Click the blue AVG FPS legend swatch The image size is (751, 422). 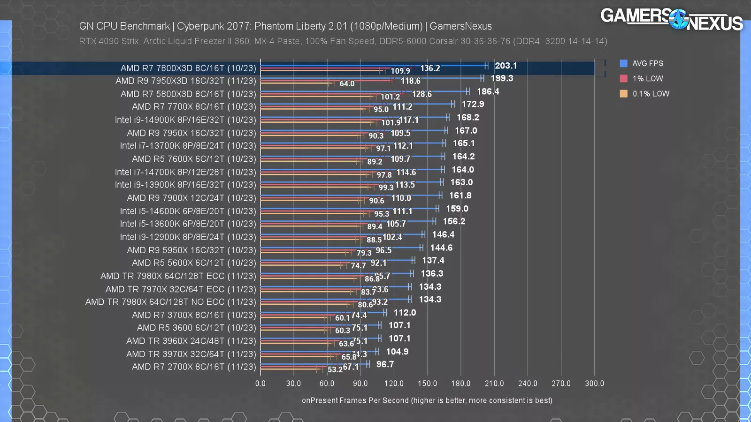pos(623,63)
